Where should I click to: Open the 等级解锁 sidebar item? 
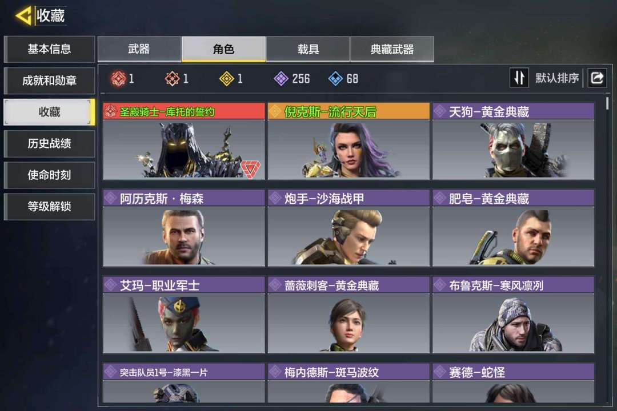49,207
